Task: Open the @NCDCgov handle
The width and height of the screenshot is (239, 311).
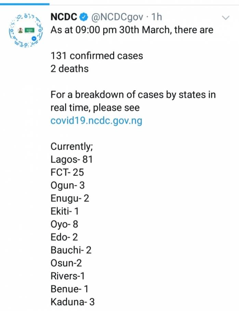Action: [x=117, y=17]
